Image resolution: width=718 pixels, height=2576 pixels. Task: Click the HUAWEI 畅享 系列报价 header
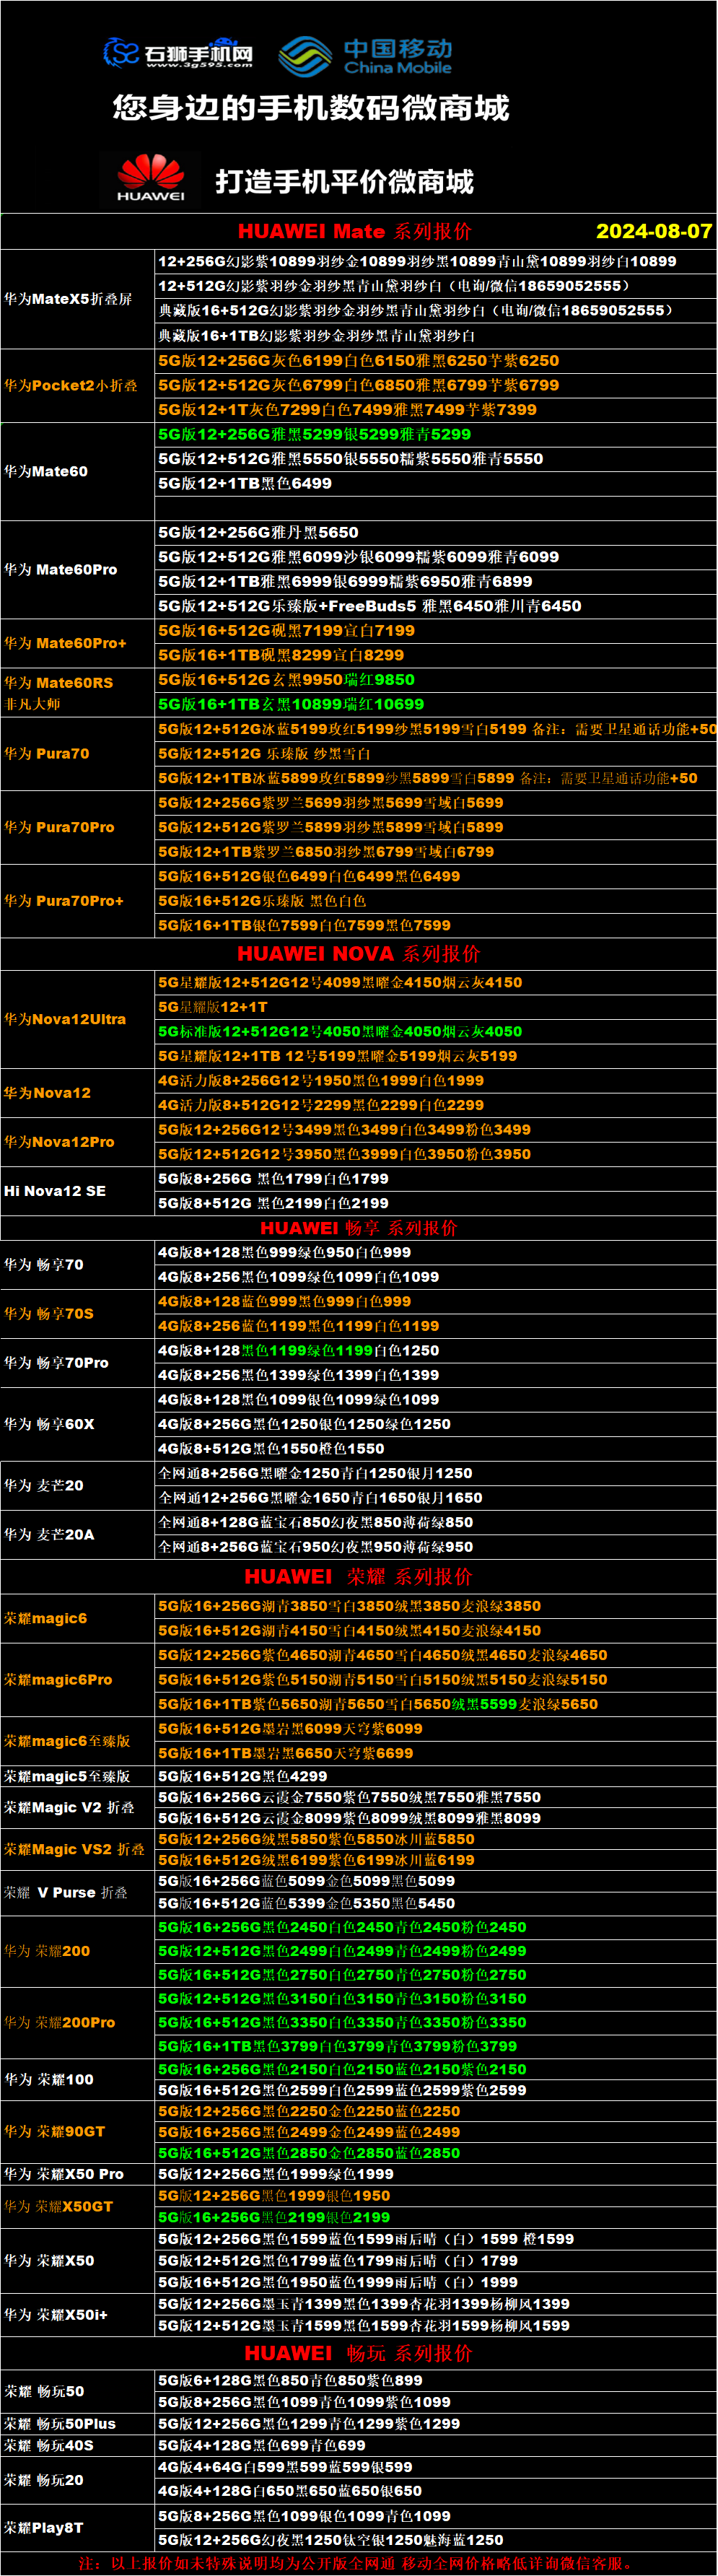pos(358,1228)
